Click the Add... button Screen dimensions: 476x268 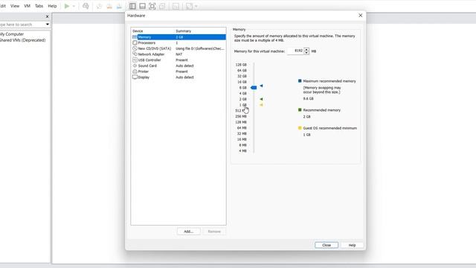188,232
